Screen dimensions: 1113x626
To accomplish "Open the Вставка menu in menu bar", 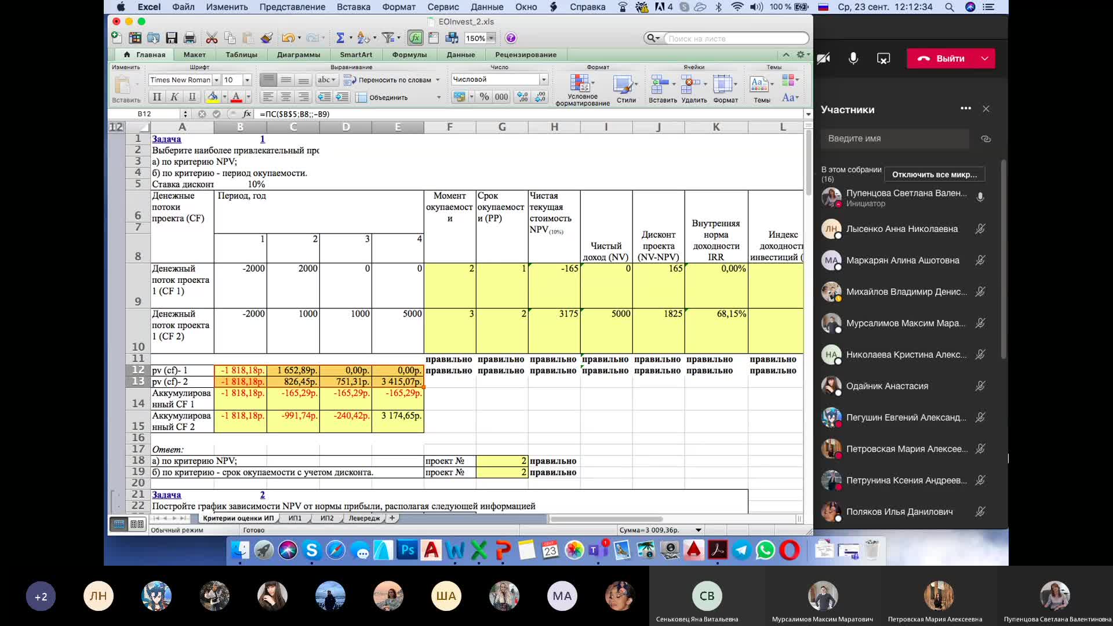I will click(353, 7).
